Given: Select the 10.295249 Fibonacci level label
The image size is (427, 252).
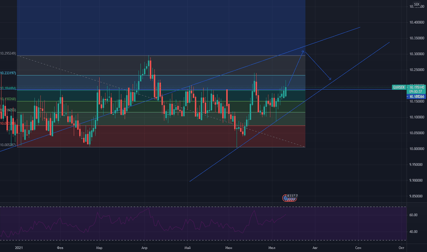Looking at the screenshot, I should coord(8,54).
